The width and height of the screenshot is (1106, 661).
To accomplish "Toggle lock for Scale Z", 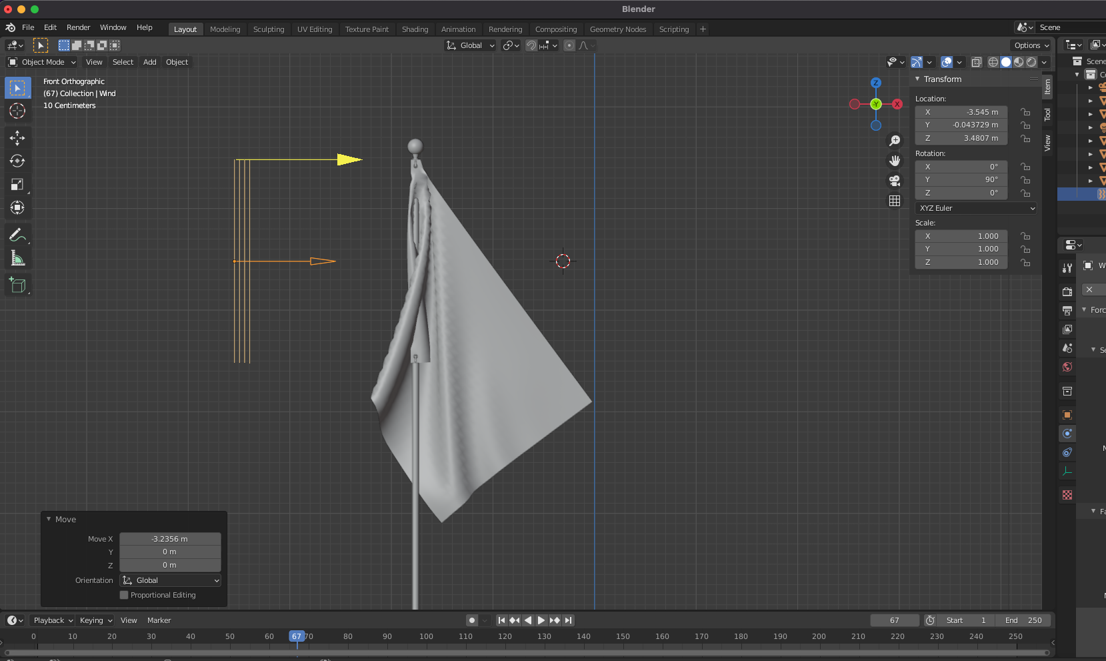I will [1025, 262].
